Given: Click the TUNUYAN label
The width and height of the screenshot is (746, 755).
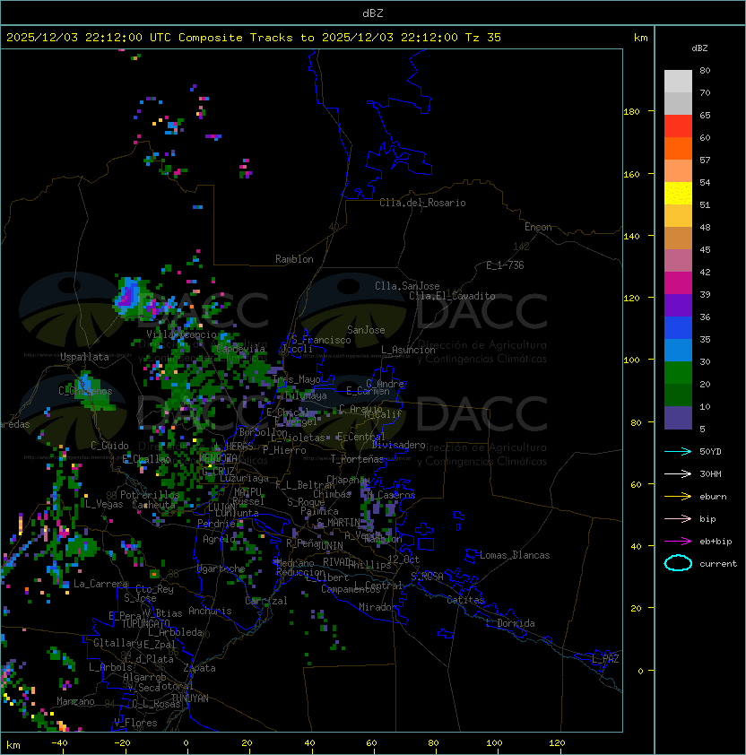Looking at the screenshot, I should click(189, 699).
